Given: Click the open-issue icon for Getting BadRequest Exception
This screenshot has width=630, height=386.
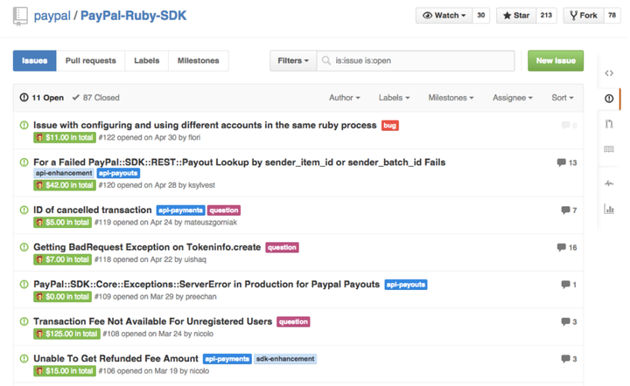Looking at the screenshot, I should point(24,247).
